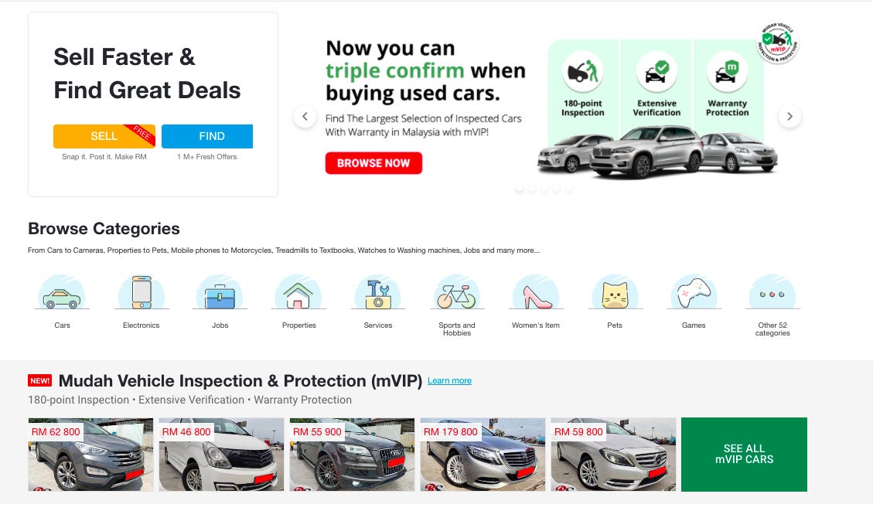Open the Cars category icon

(62, 293)
